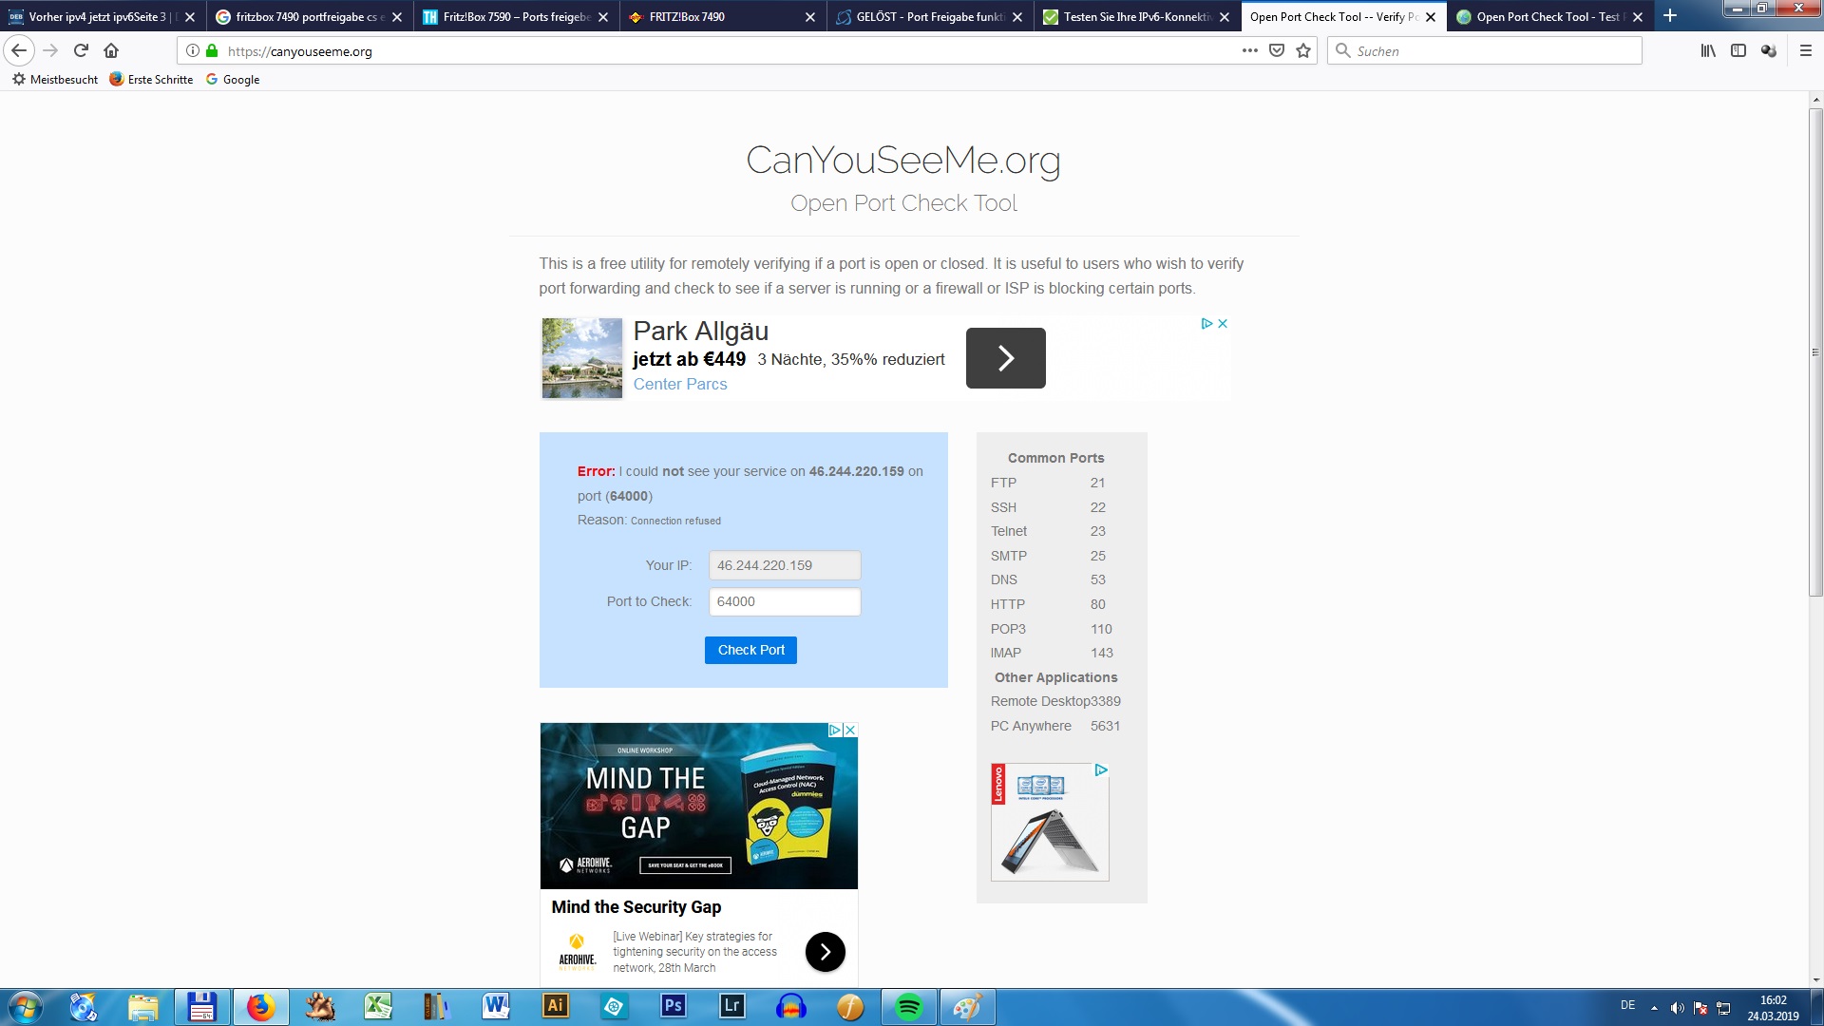Viewport: 1824px width, 1026px height.
Task: Open volume control in system tray
Action: (1678, 1008)
